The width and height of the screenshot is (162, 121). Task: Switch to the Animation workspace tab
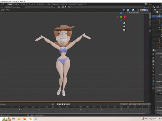coord(56,4)
